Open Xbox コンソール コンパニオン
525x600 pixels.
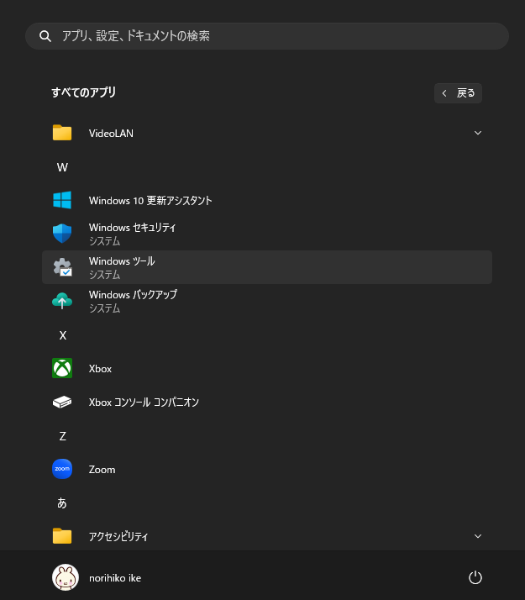coord(267,402)
